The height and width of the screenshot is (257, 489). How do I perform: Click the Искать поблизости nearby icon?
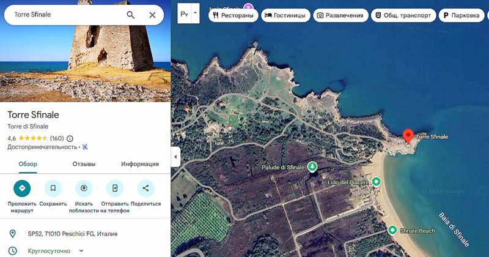[84, 188]
